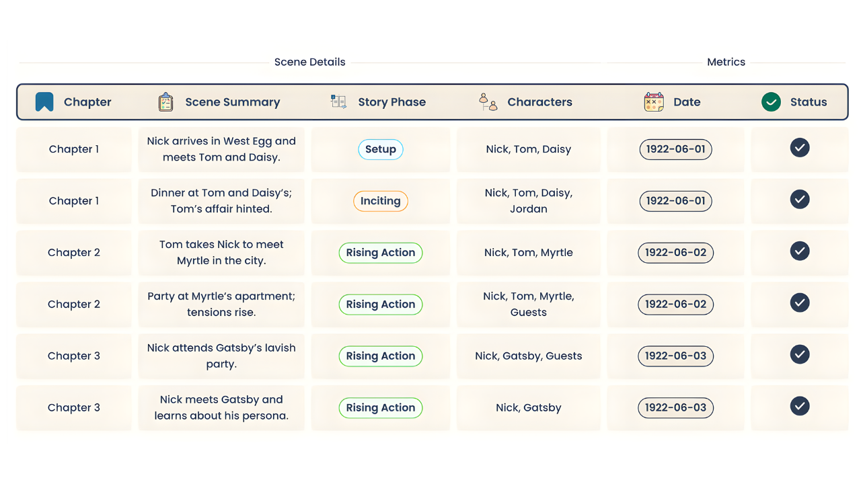Click the green check icon next to Status
This screenshot has width=861, height=484.
pos(770,102)
